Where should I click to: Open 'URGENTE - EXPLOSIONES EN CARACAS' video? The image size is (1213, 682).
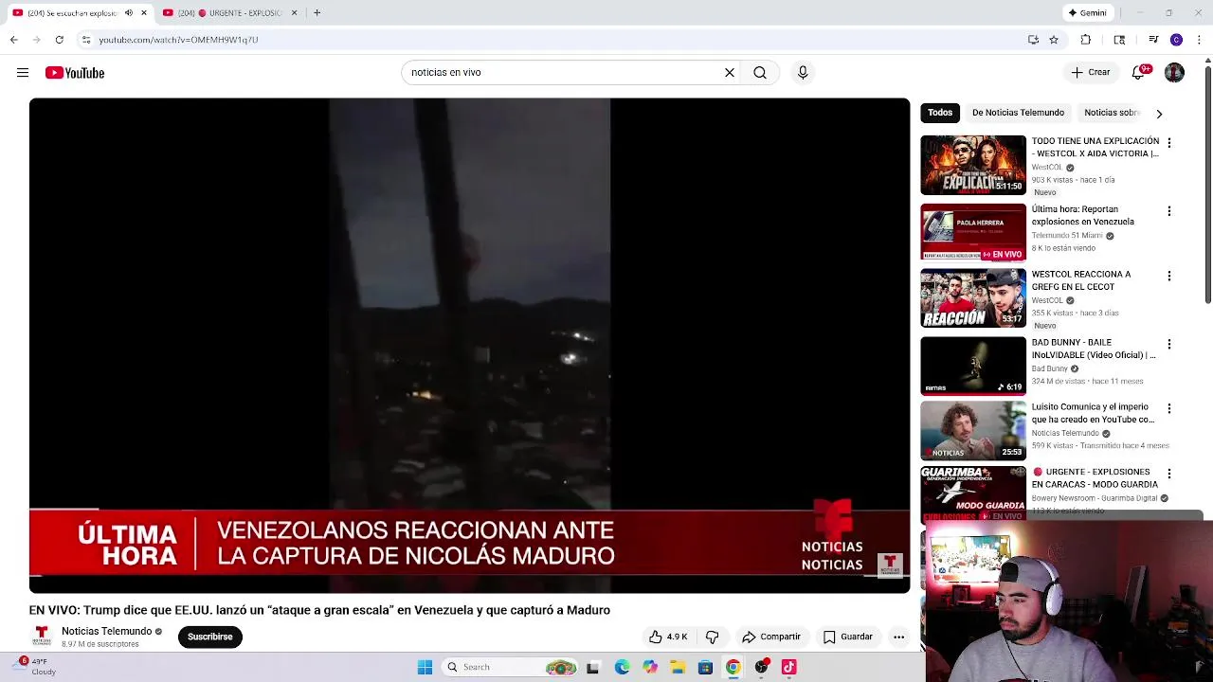tap(1095, 477)
